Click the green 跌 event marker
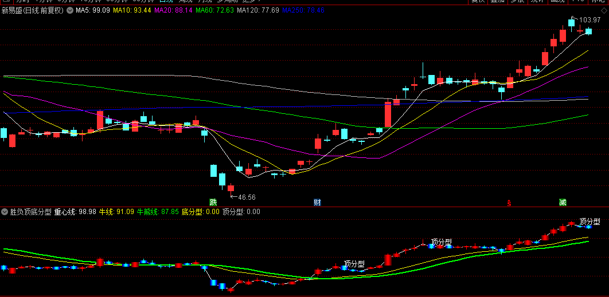 click(x=213, y=202)
